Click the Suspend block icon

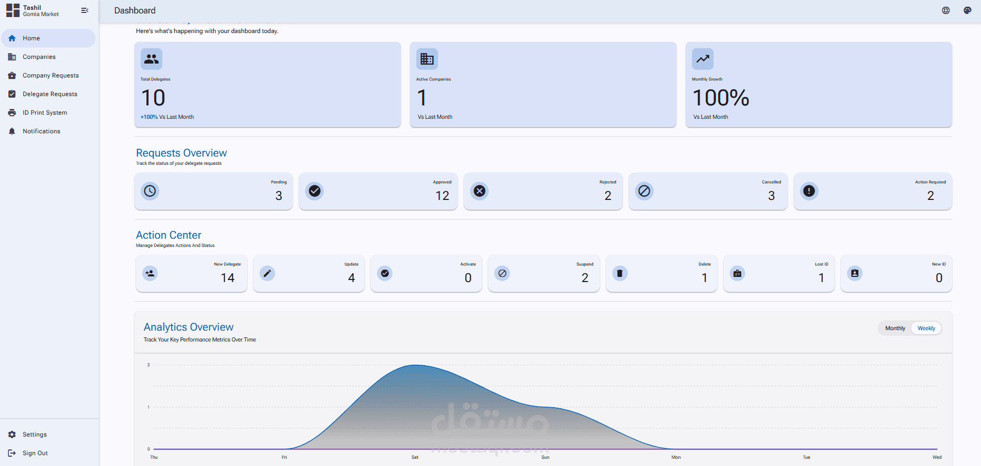point(502,273)
